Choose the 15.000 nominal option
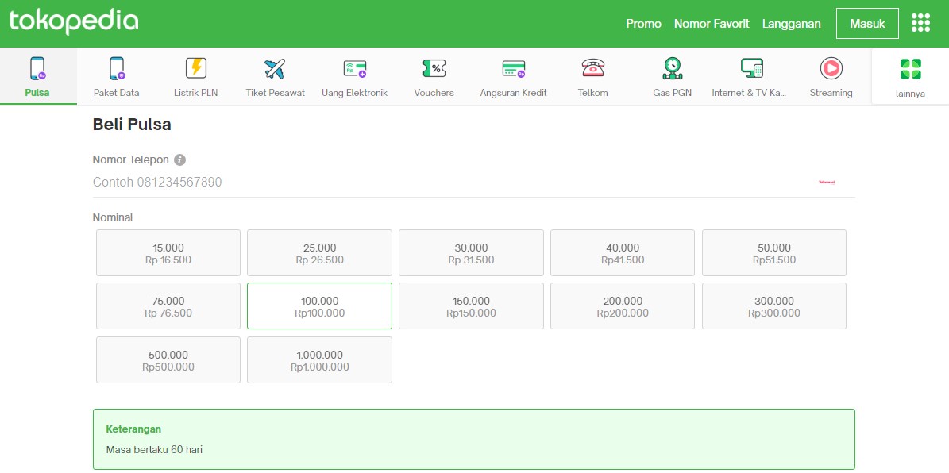This screenshot has width=949, height=473. pos(168,253)
